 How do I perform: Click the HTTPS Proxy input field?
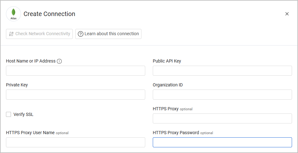(x=222, y=118)
